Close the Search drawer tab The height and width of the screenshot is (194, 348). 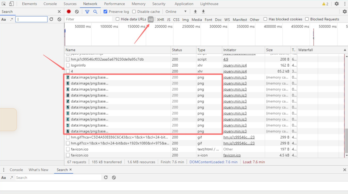70,169
